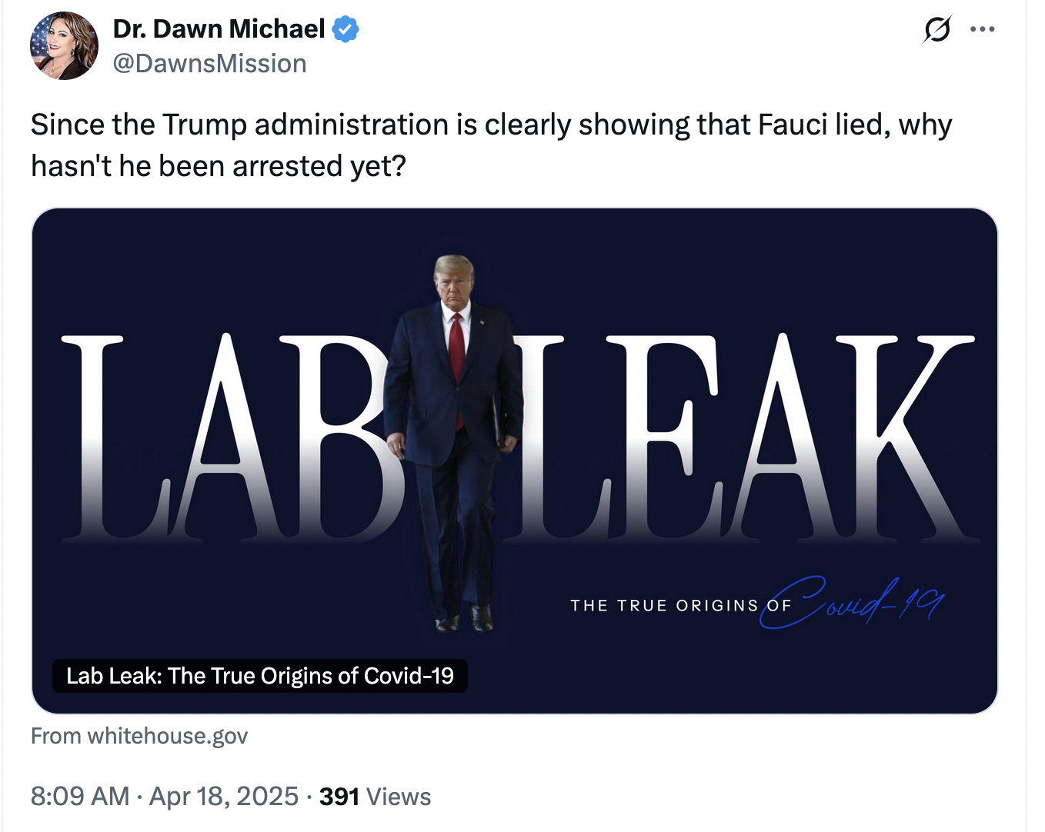Screen dimensions: 1045x832
Task: Click the 8:09 AM timestamp
Action: pos(80,797)
